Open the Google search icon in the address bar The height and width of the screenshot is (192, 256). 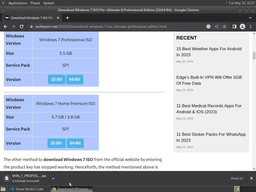[208, 26]
